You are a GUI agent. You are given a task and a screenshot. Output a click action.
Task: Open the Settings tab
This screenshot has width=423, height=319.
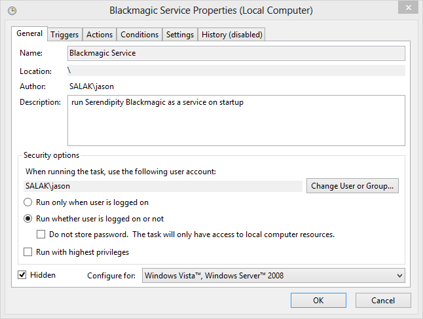180,35
